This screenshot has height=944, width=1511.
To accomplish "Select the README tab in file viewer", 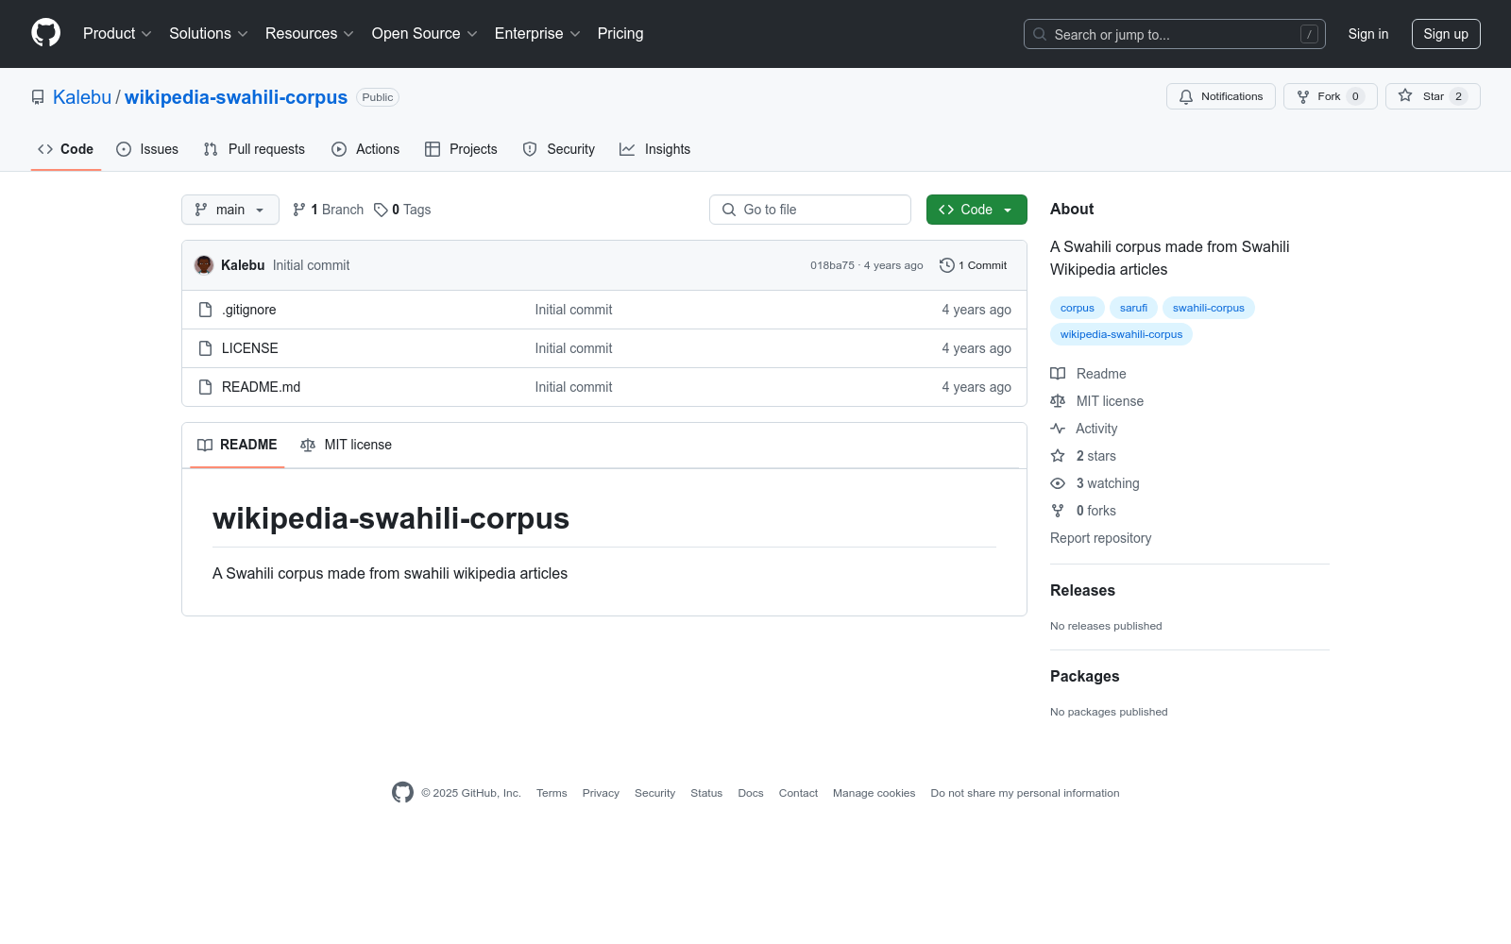I will click(237, 445).
